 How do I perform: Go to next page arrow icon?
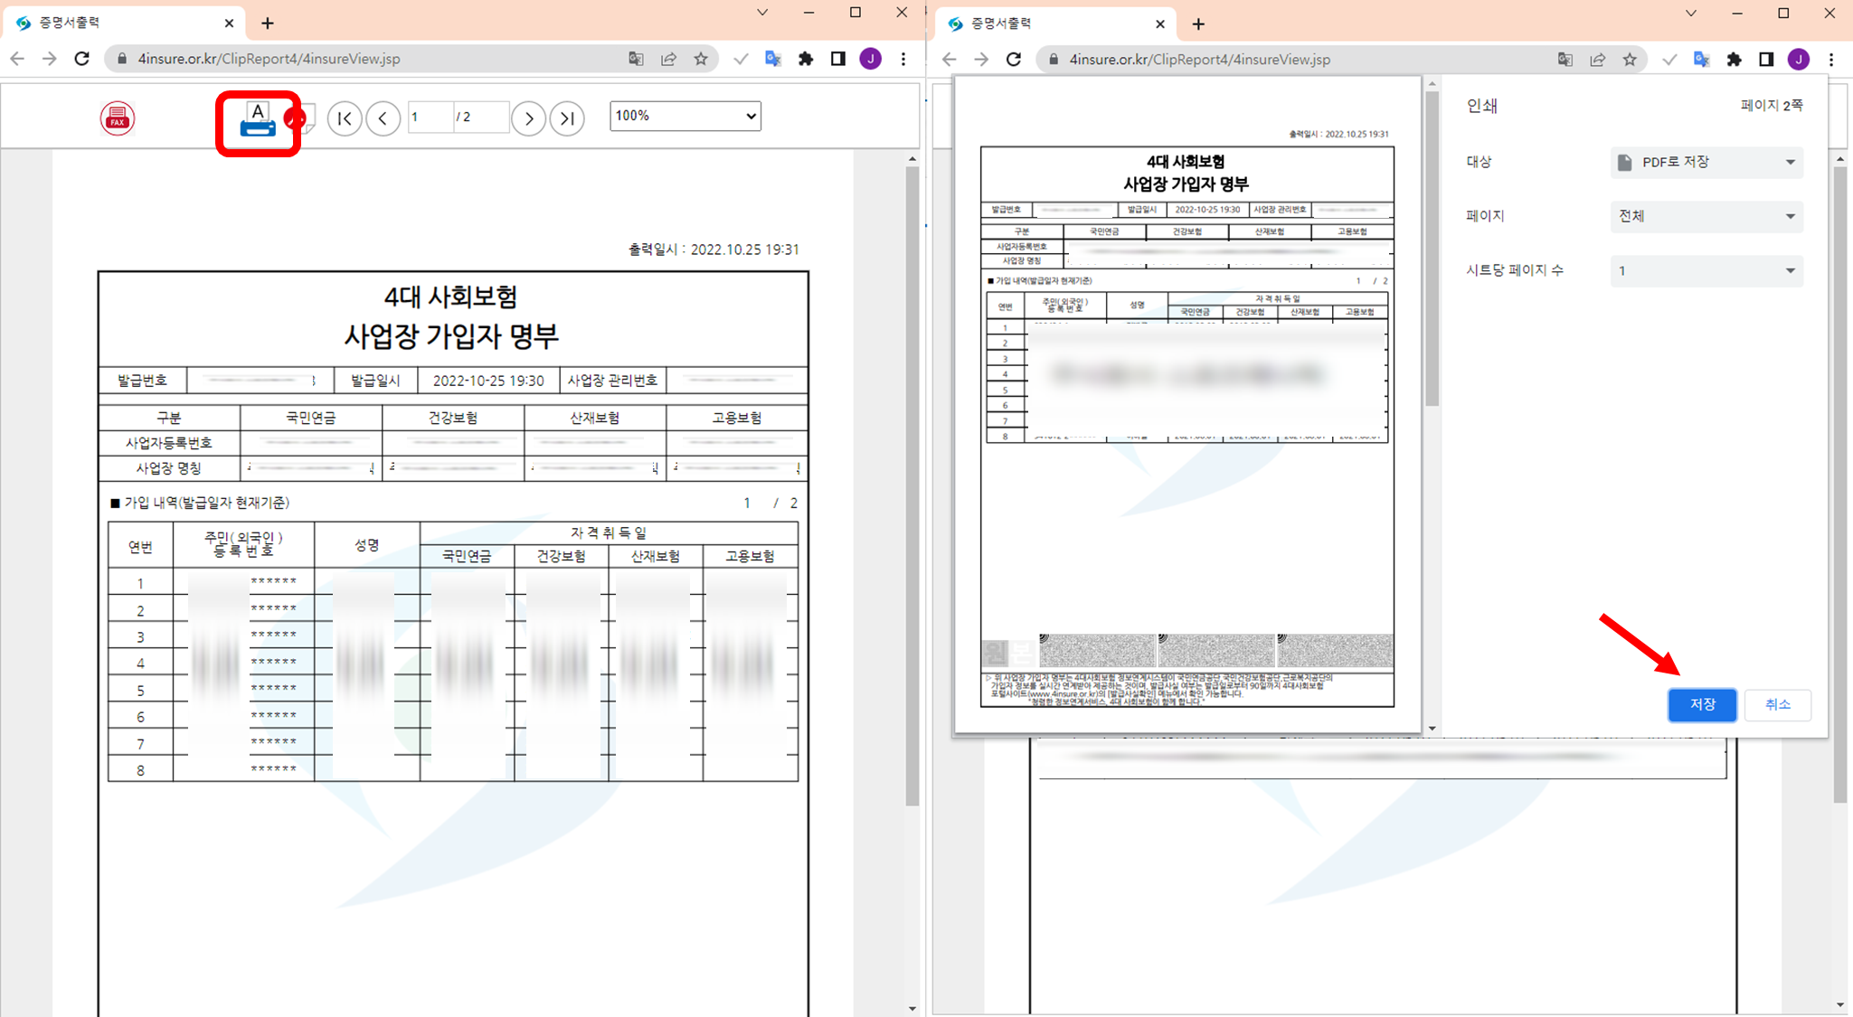[x=528, y=118]
